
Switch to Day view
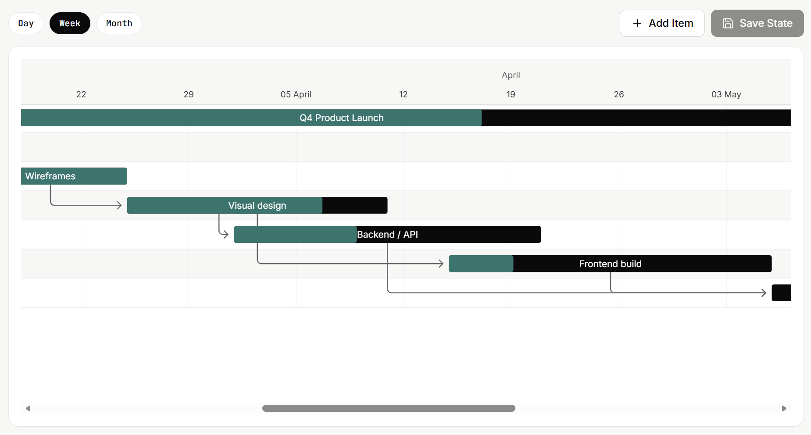(26, 23)
